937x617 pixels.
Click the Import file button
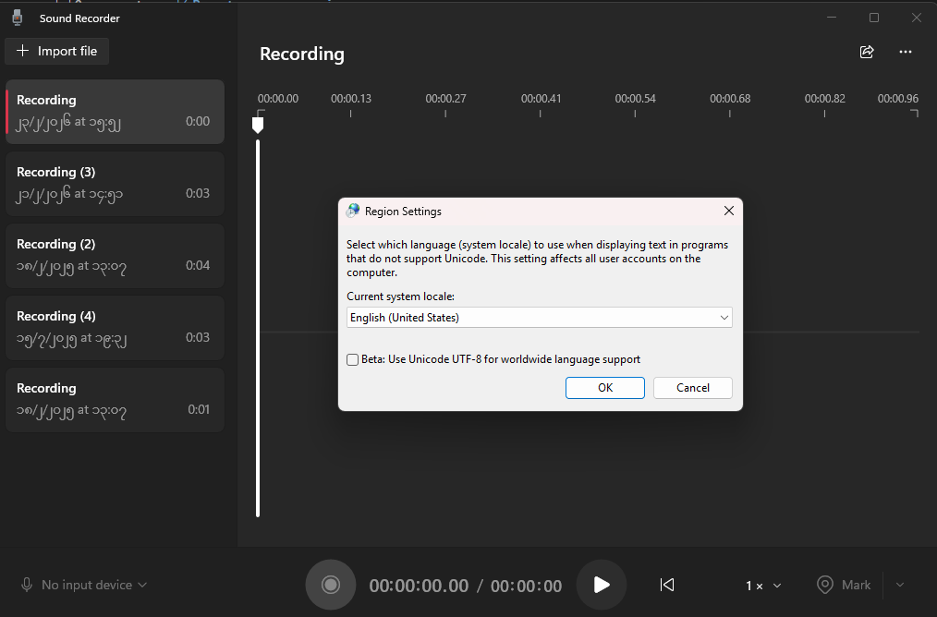click(56, 52)
